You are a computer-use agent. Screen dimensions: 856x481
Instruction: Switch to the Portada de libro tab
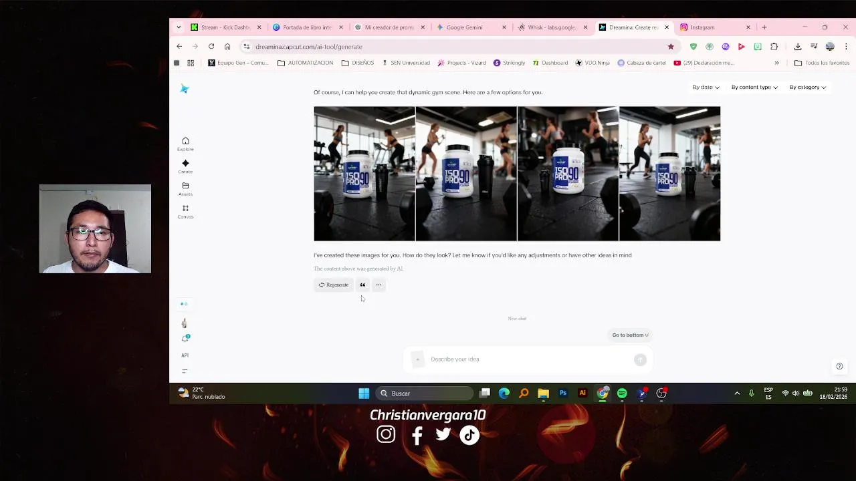pos(307,27)
